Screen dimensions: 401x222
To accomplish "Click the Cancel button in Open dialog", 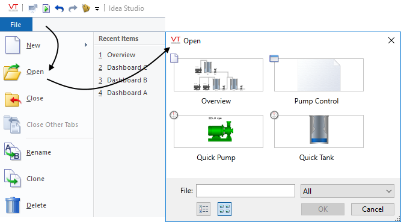I will (x=373, y=209).
